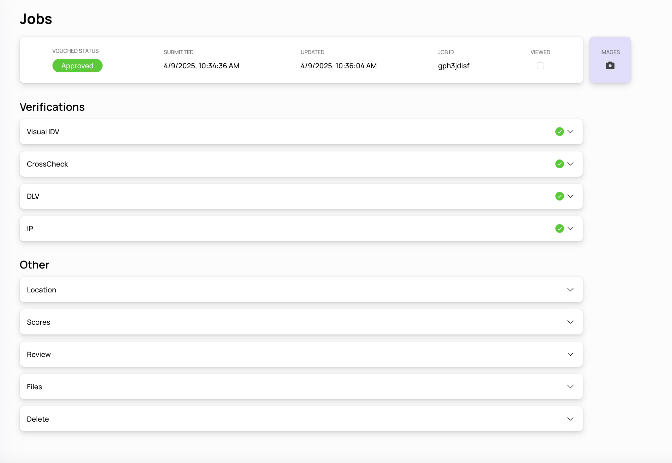Click the camera icon under Images

click(610, 66)
